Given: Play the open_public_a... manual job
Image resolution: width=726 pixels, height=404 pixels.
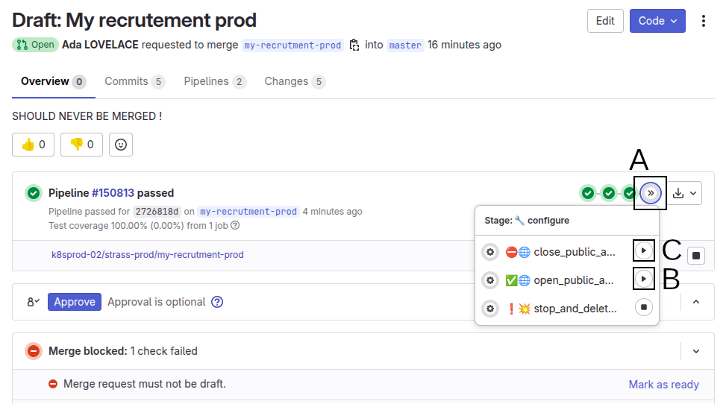Looking at the screenshot, I should (x=644, y=280).
